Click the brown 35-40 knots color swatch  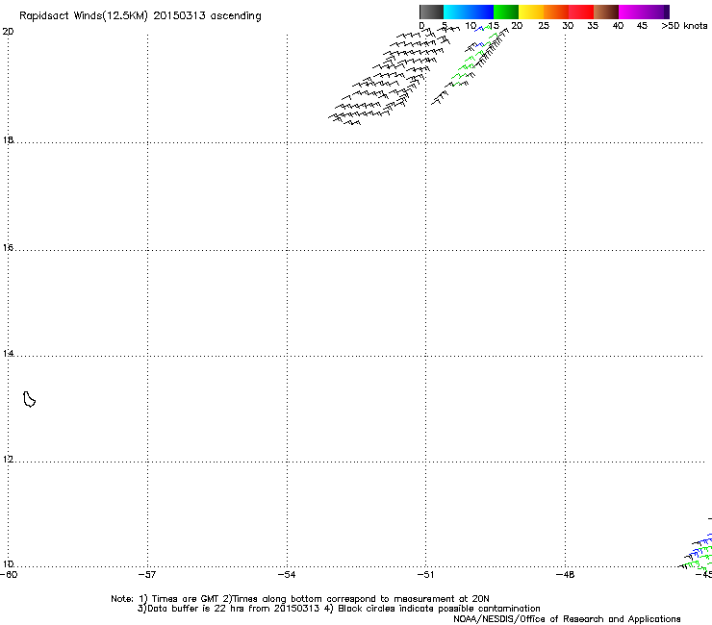coord(606,12)
